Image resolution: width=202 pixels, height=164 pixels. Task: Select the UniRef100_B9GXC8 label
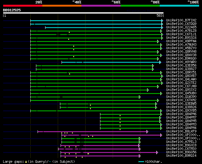[x=181, y=145]
